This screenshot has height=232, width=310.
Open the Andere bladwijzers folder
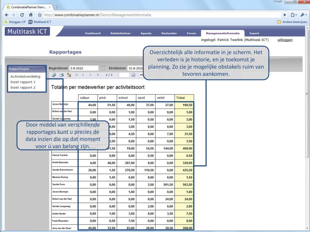292,22
